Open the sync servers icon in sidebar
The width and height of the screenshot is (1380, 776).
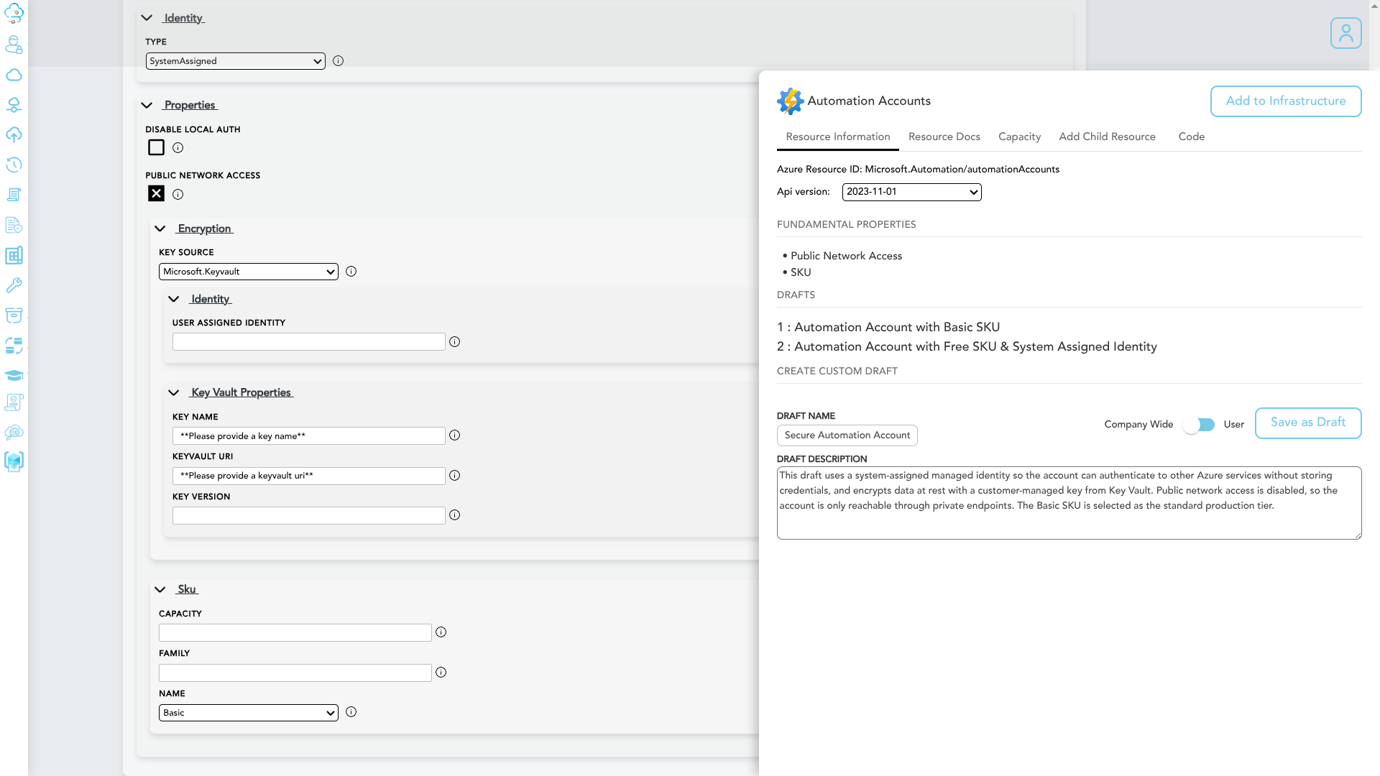(14, 345)
